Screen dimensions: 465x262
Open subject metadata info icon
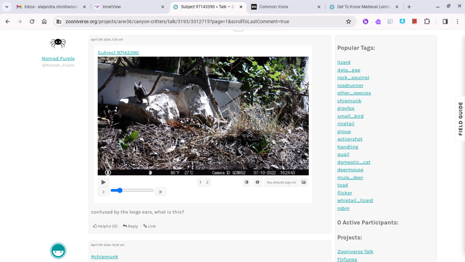(x=258, y=182)
